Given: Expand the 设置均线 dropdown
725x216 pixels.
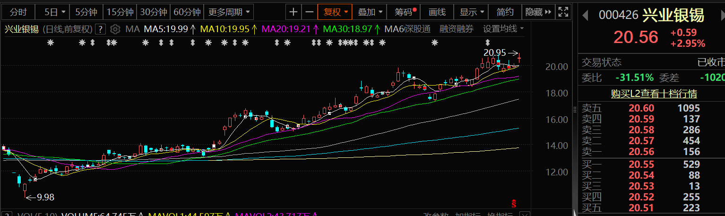Looking at the screenshot, I should click(x=503, y=29).
